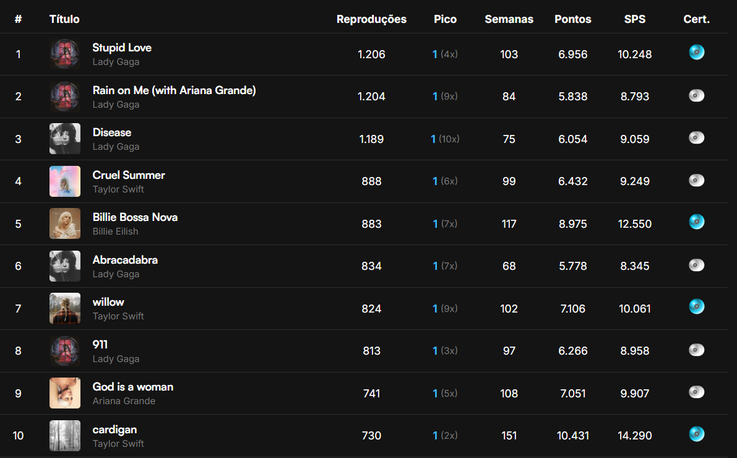Click artist name Billie Eilish

click(115, 231)
